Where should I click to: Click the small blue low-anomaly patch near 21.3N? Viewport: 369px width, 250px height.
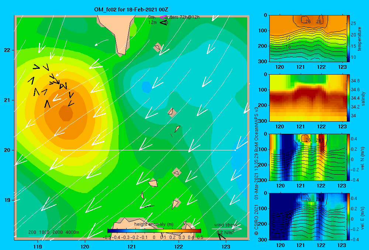(x=146, y=87)
